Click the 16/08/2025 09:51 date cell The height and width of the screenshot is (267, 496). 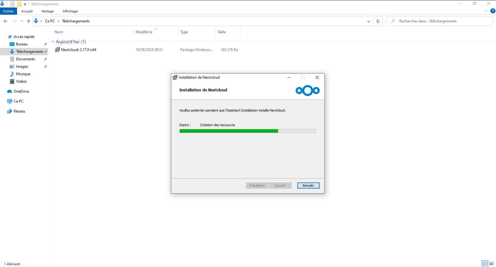click(x=149, y=50)
